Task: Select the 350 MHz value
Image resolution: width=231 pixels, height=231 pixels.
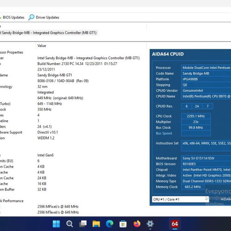Action: coord(44,109)
